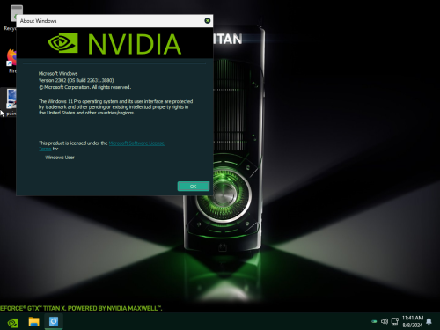Open the Microsoft Software License link
The image size is (440, 330).
(136, 143)
